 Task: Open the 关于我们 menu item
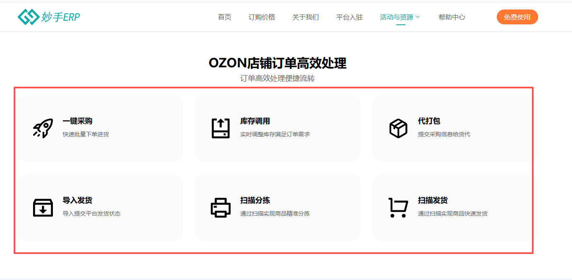click(x=305, y=17)
